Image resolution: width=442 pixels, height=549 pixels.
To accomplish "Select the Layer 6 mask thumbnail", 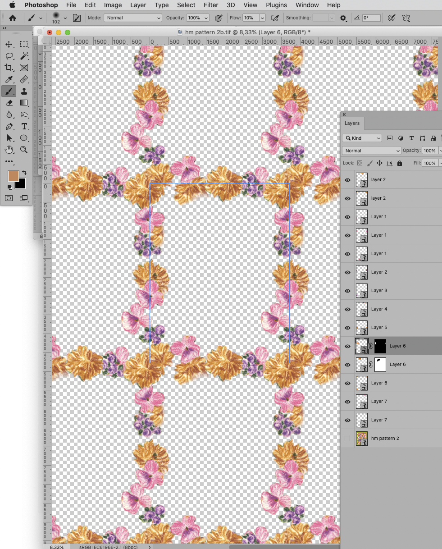I will click(x=380, y=346).
